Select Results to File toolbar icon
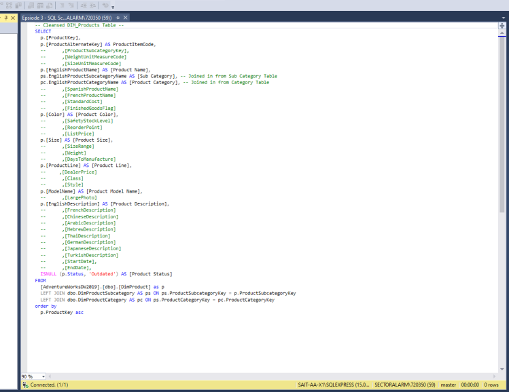The image size is (509, 392). [50, 5]
